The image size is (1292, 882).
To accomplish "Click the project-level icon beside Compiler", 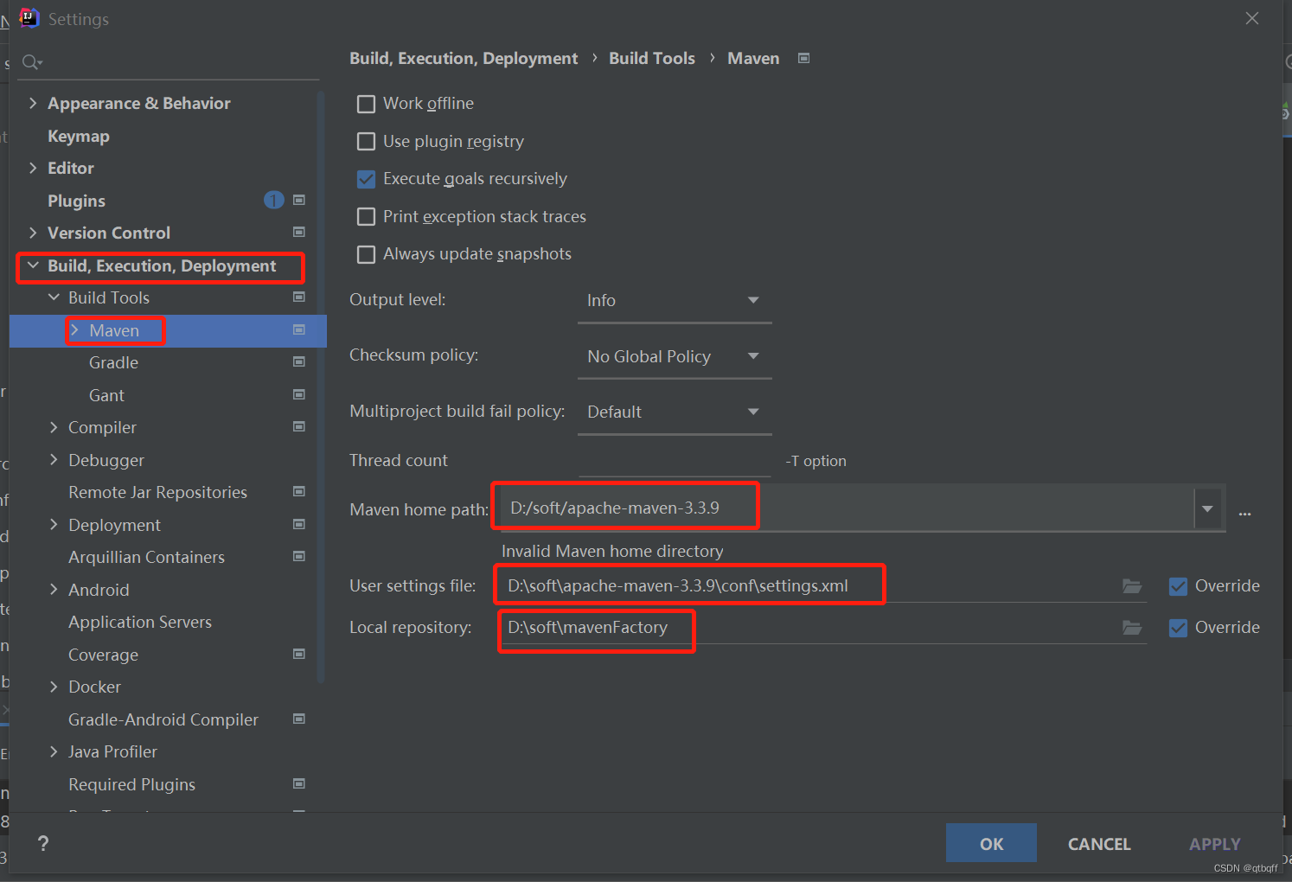I will click(x=299, y=426).
